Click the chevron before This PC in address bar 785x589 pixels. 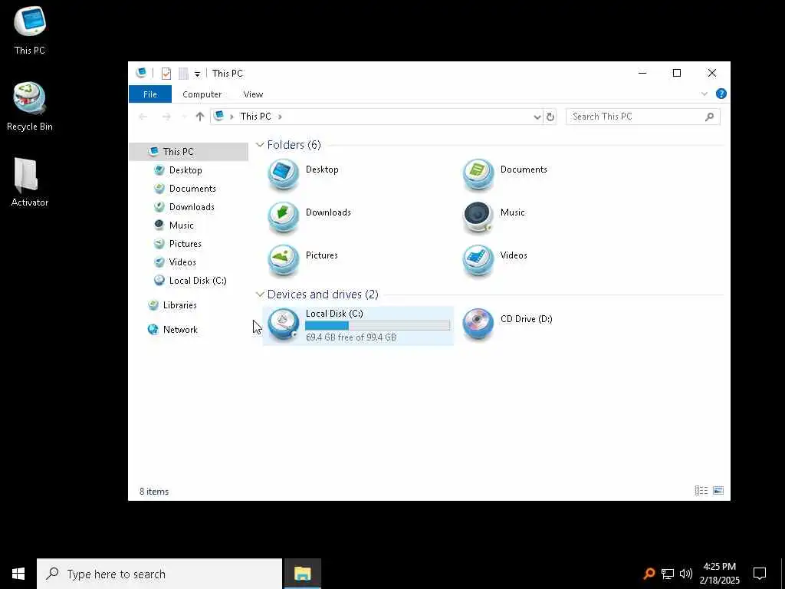232,117
